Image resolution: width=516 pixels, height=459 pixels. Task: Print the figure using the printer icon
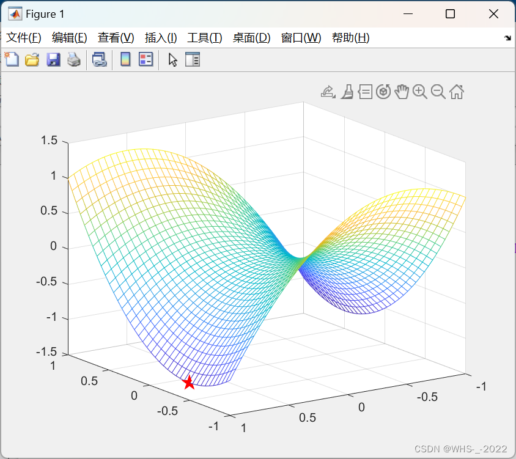(74, 59)
